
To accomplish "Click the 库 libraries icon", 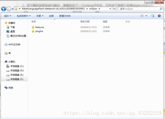I will coord(6,53).
